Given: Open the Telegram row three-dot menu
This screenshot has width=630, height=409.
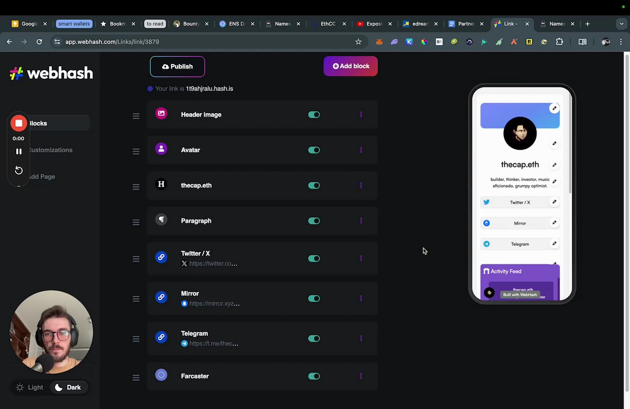Looking at the screenshot, I should 361,339.
